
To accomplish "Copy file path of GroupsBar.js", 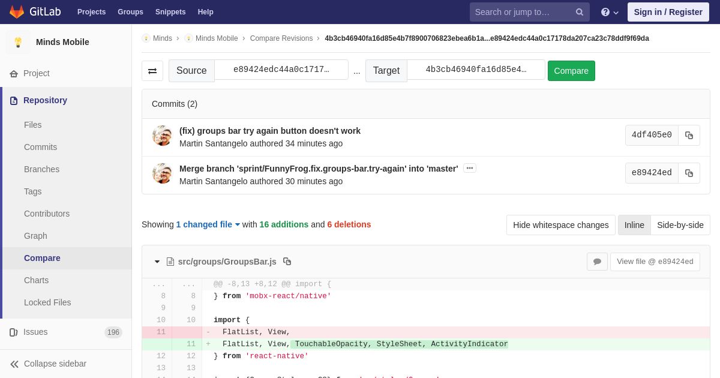I will [287, 262].
